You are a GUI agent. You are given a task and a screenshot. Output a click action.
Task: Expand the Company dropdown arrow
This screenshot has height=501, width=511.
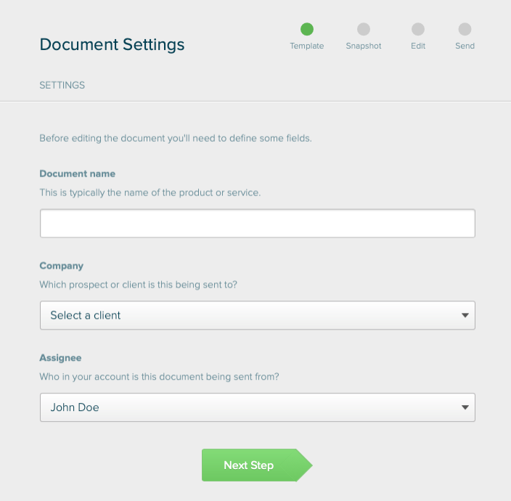(465, 316)
